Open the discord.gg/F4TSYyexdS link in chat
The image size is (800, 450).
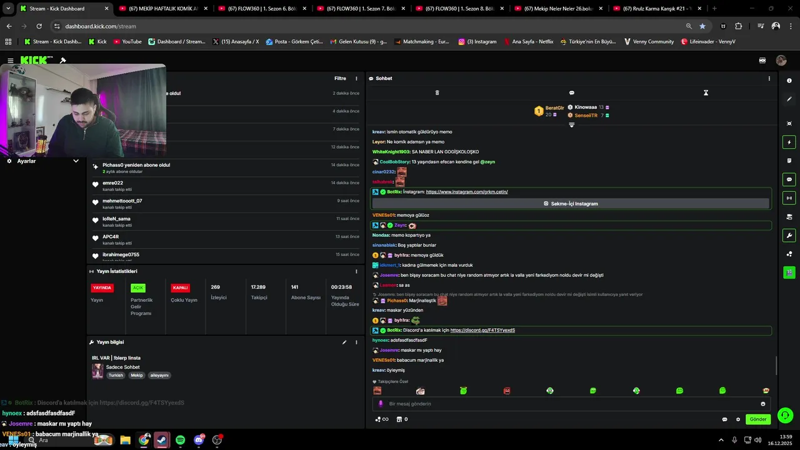point(482,330)
